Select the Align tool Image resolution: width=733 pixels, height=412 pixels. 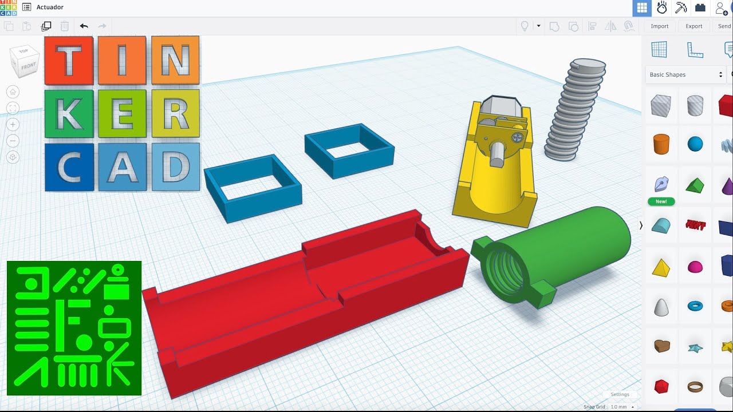point(593,26)
